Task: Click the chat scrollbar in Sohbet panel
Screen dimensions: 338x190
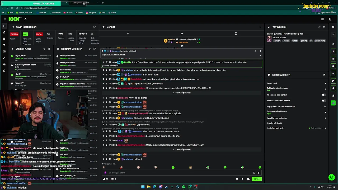Action: pyautogui.click(x=264, y=157)
